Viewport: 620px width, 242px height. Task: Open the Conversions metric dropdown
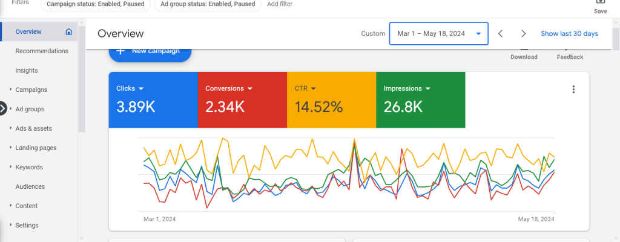(249, 88)
